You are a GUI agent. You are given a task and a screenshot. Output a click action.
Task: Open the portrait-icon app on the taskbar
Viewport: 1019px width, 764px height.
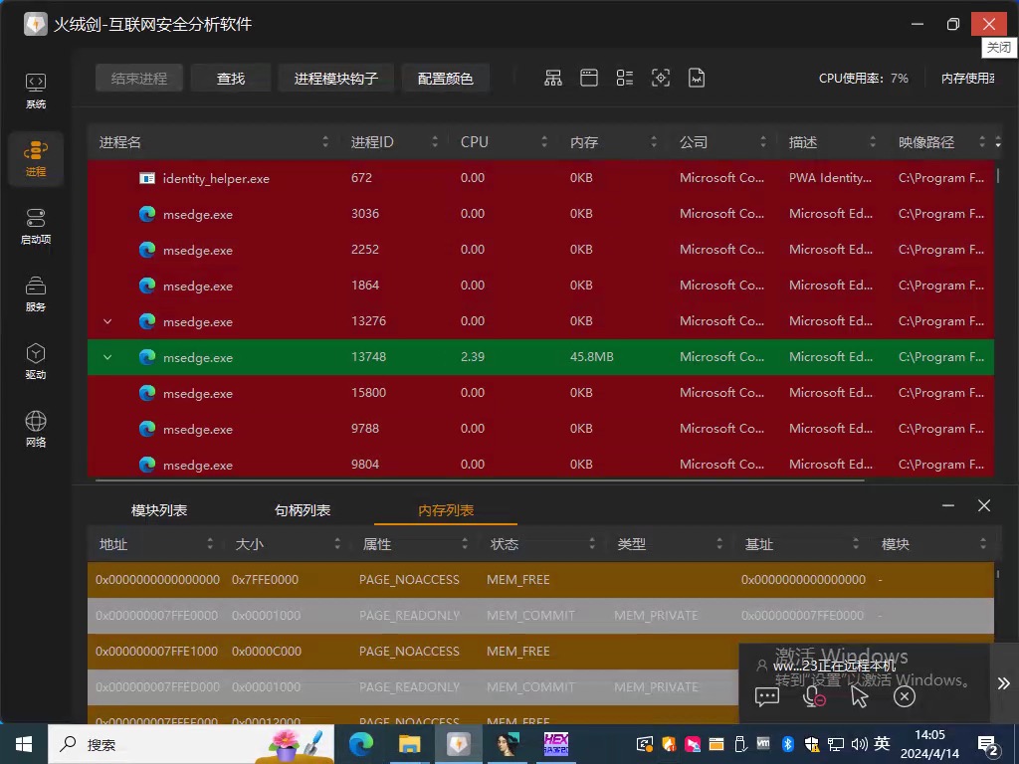[x=507, y=744]
